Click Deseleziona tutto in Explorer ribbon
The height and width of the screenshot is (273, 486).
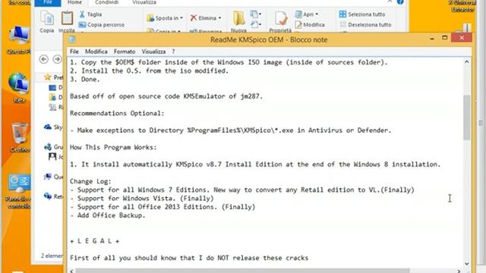[x=365, y=24]
